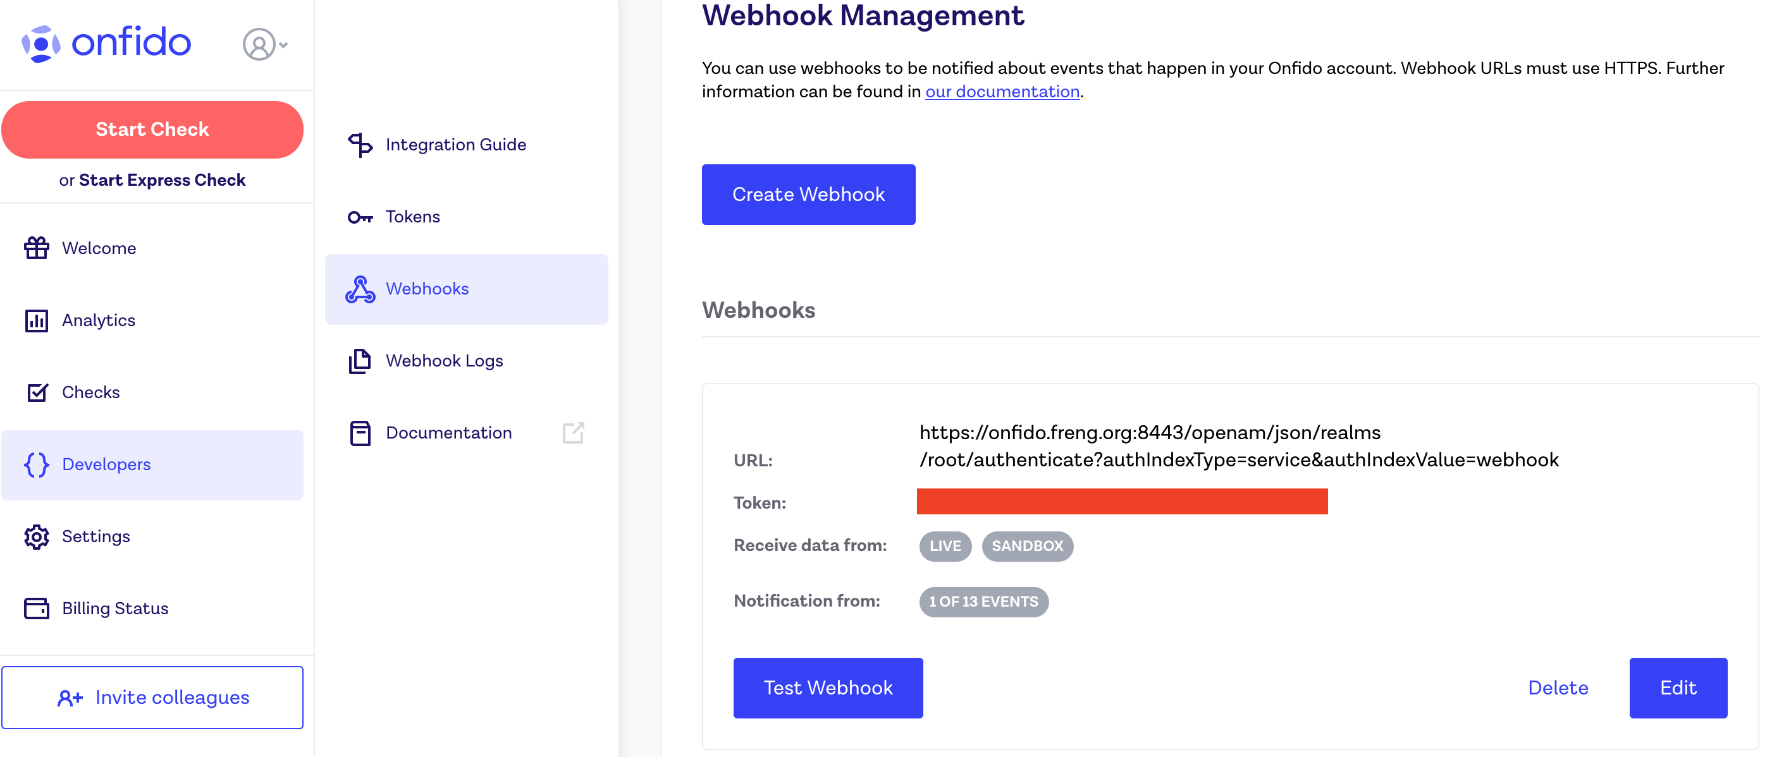Open the Webhook Logs menu item
Image resolution: width=1772 pixels, height=757 pixels.
tap(444, 361)
